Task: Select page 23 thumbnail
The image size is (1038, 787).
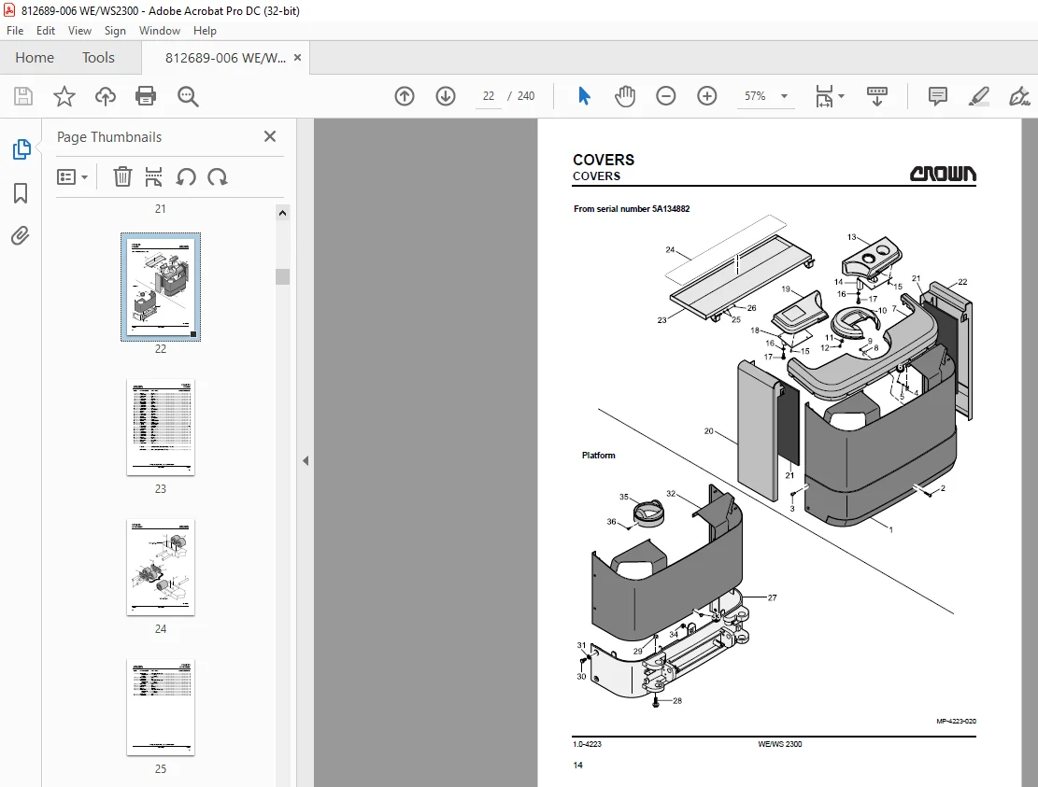Action: tap(161, 428)
